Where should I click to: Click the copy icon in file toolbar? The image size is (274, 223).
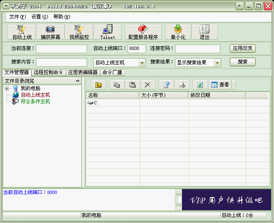117,85
